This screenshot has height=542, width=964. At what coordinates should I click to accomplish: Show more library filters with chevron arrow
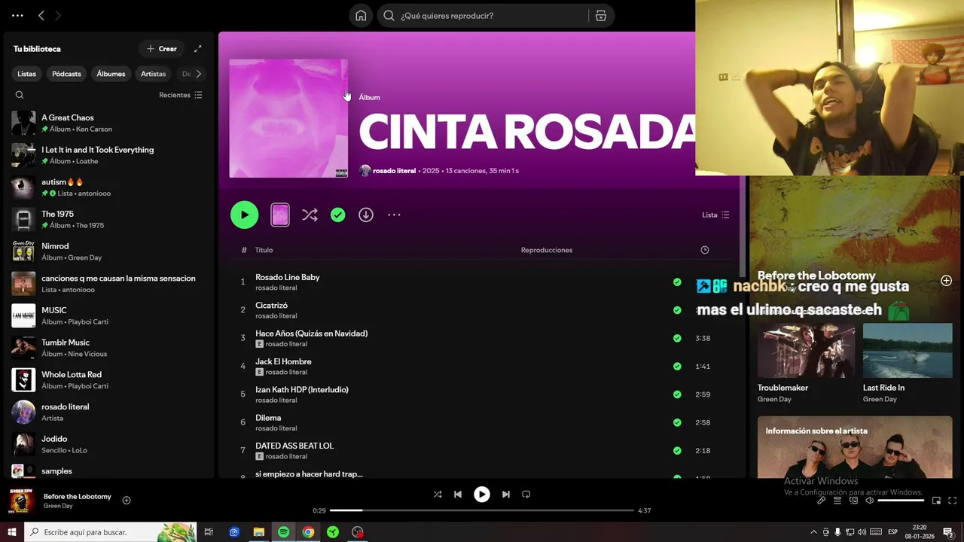coord(199,74)
